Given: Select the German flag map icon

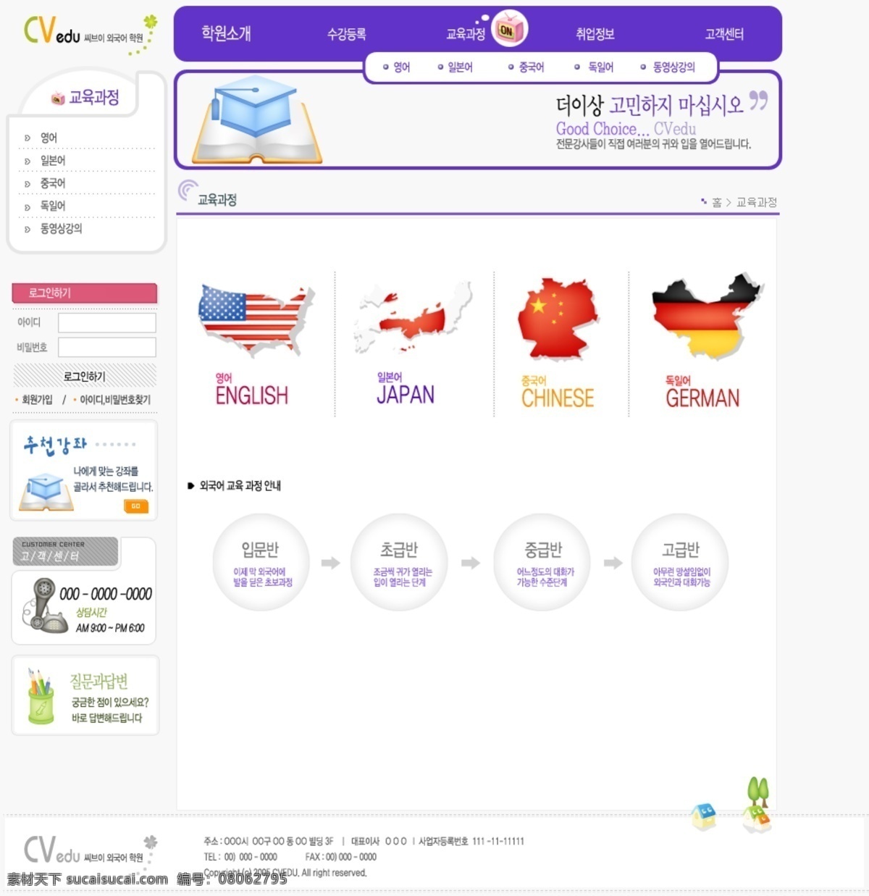Looking at the screenshot, I should tap(708, 316).
